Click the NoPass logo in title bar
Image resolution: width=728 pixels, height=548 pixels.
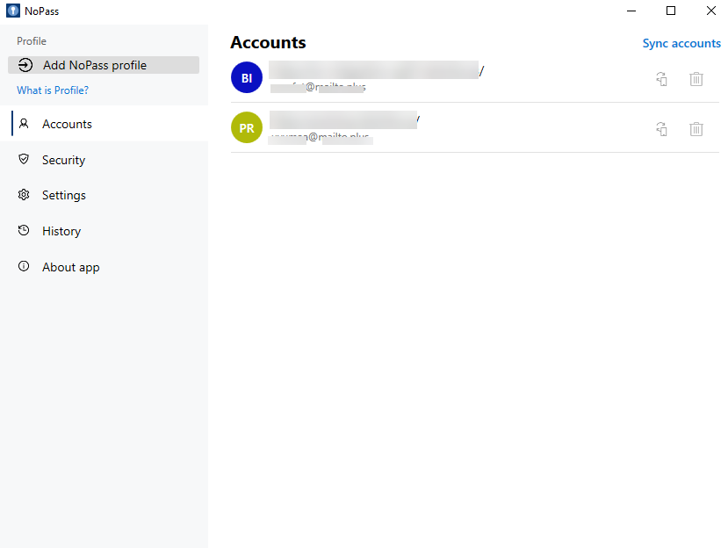[x=13, y=11]
